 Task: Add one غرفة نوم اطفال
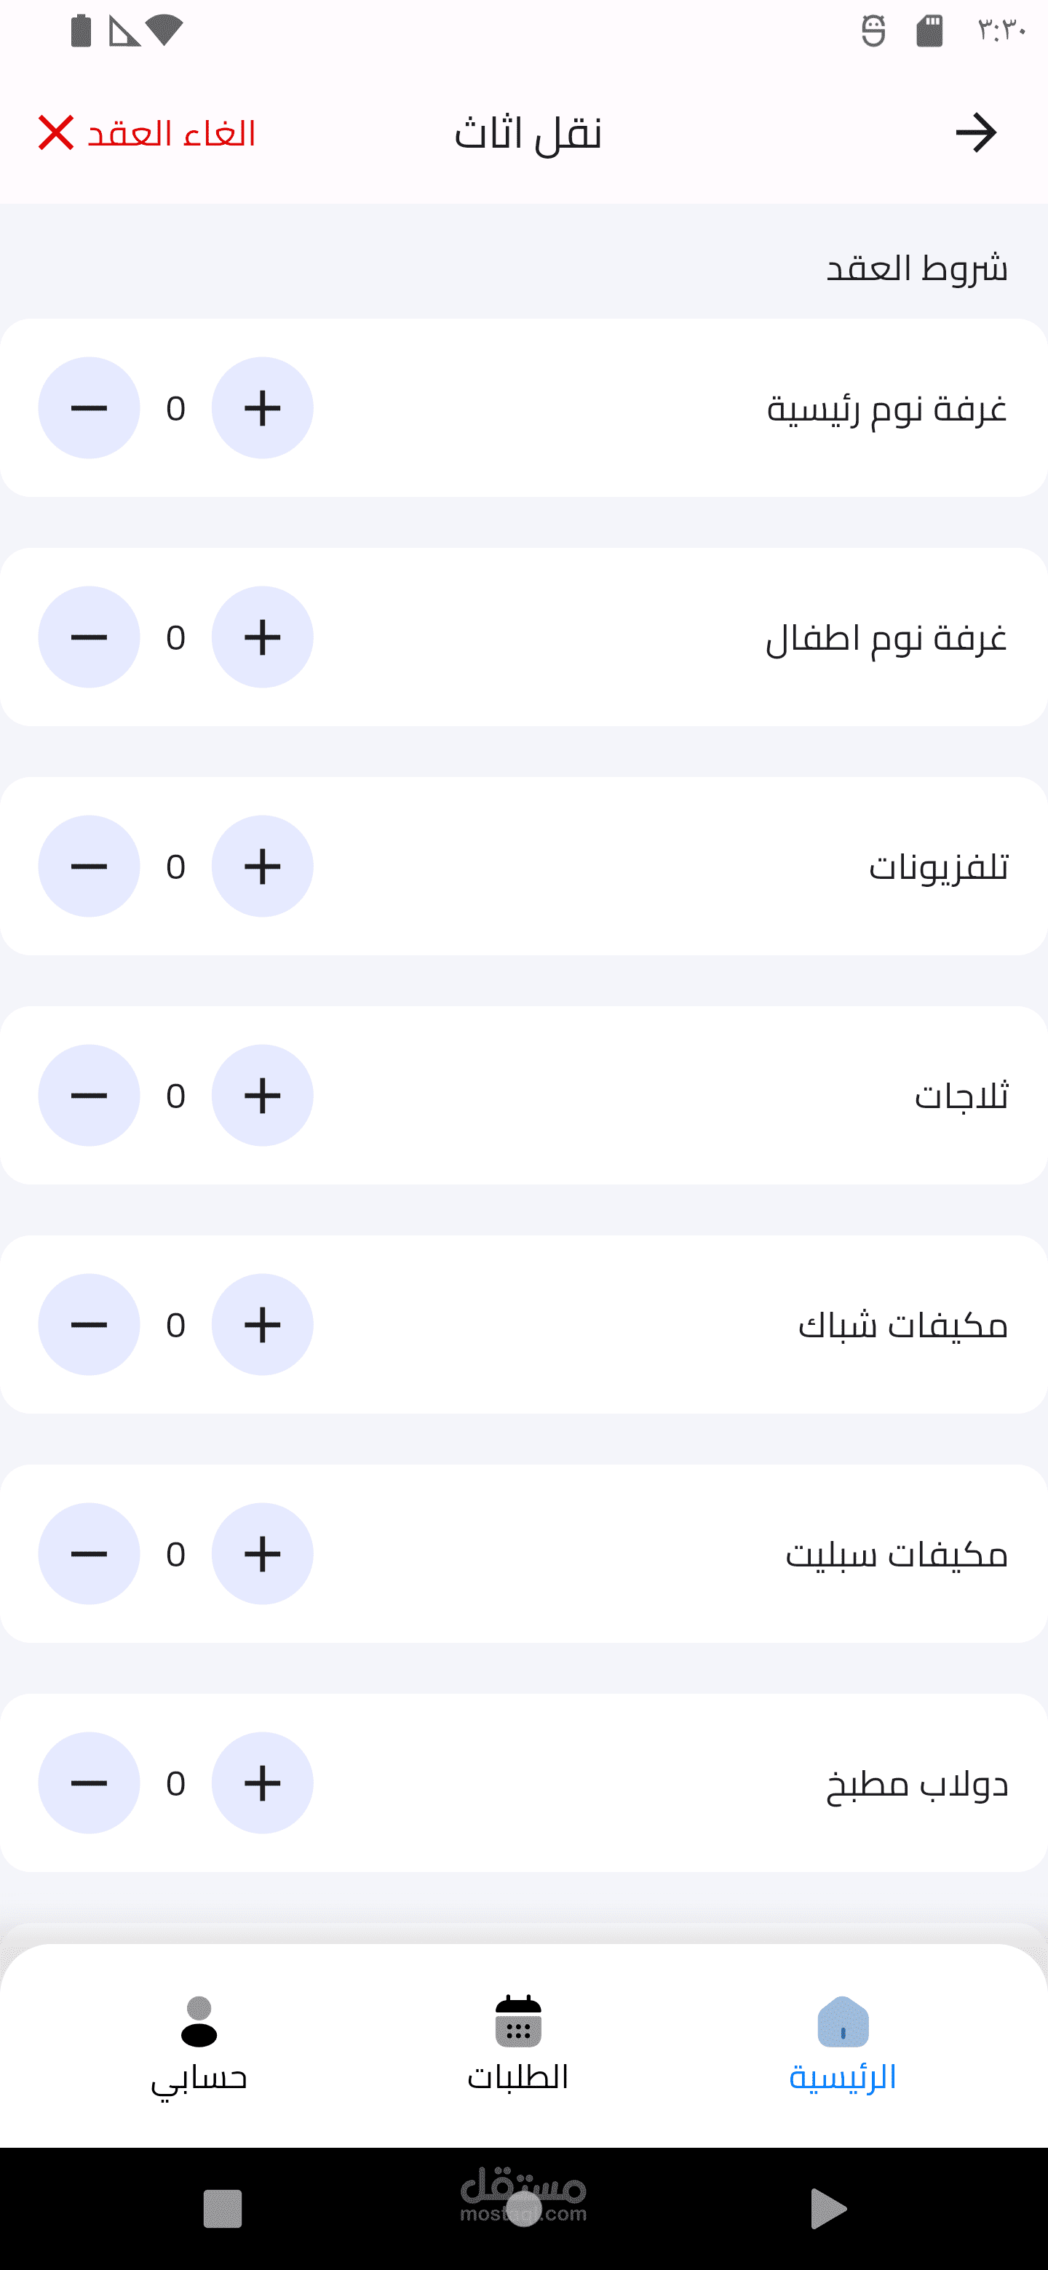tap(262, 637)
